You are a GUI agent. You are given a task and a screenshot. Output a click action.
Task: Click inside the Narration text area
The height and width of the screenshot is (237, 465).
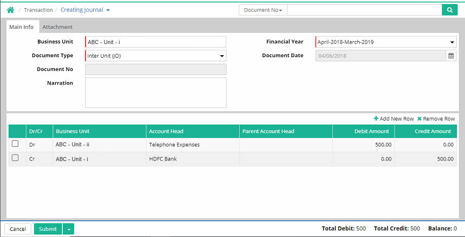pos(156,93)
